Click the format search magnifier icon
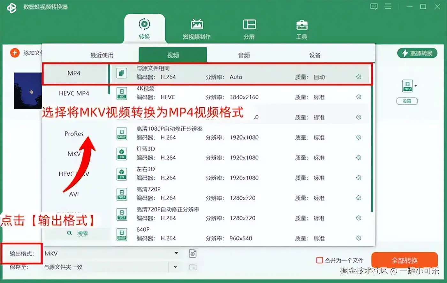The width and height of the screenshot is (447, 283). (69, 233)
